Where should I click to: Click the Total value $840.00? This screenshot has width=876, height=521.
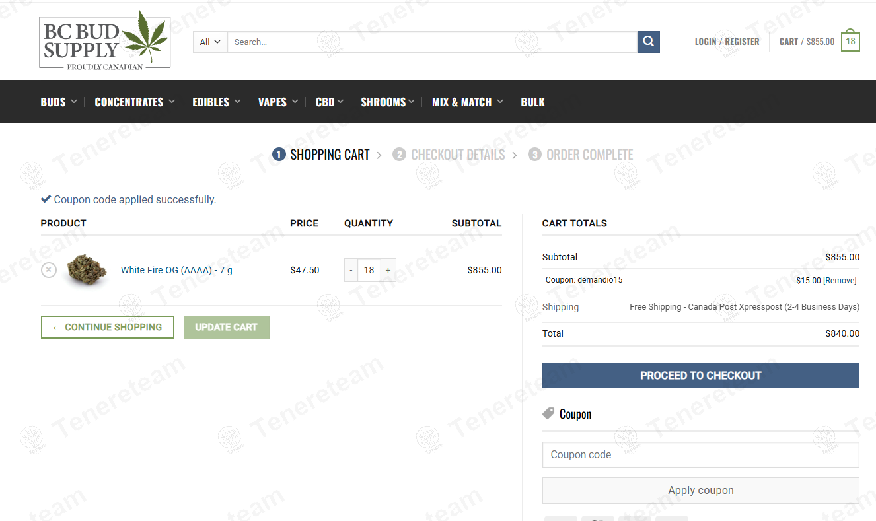(x=842, y=333)
